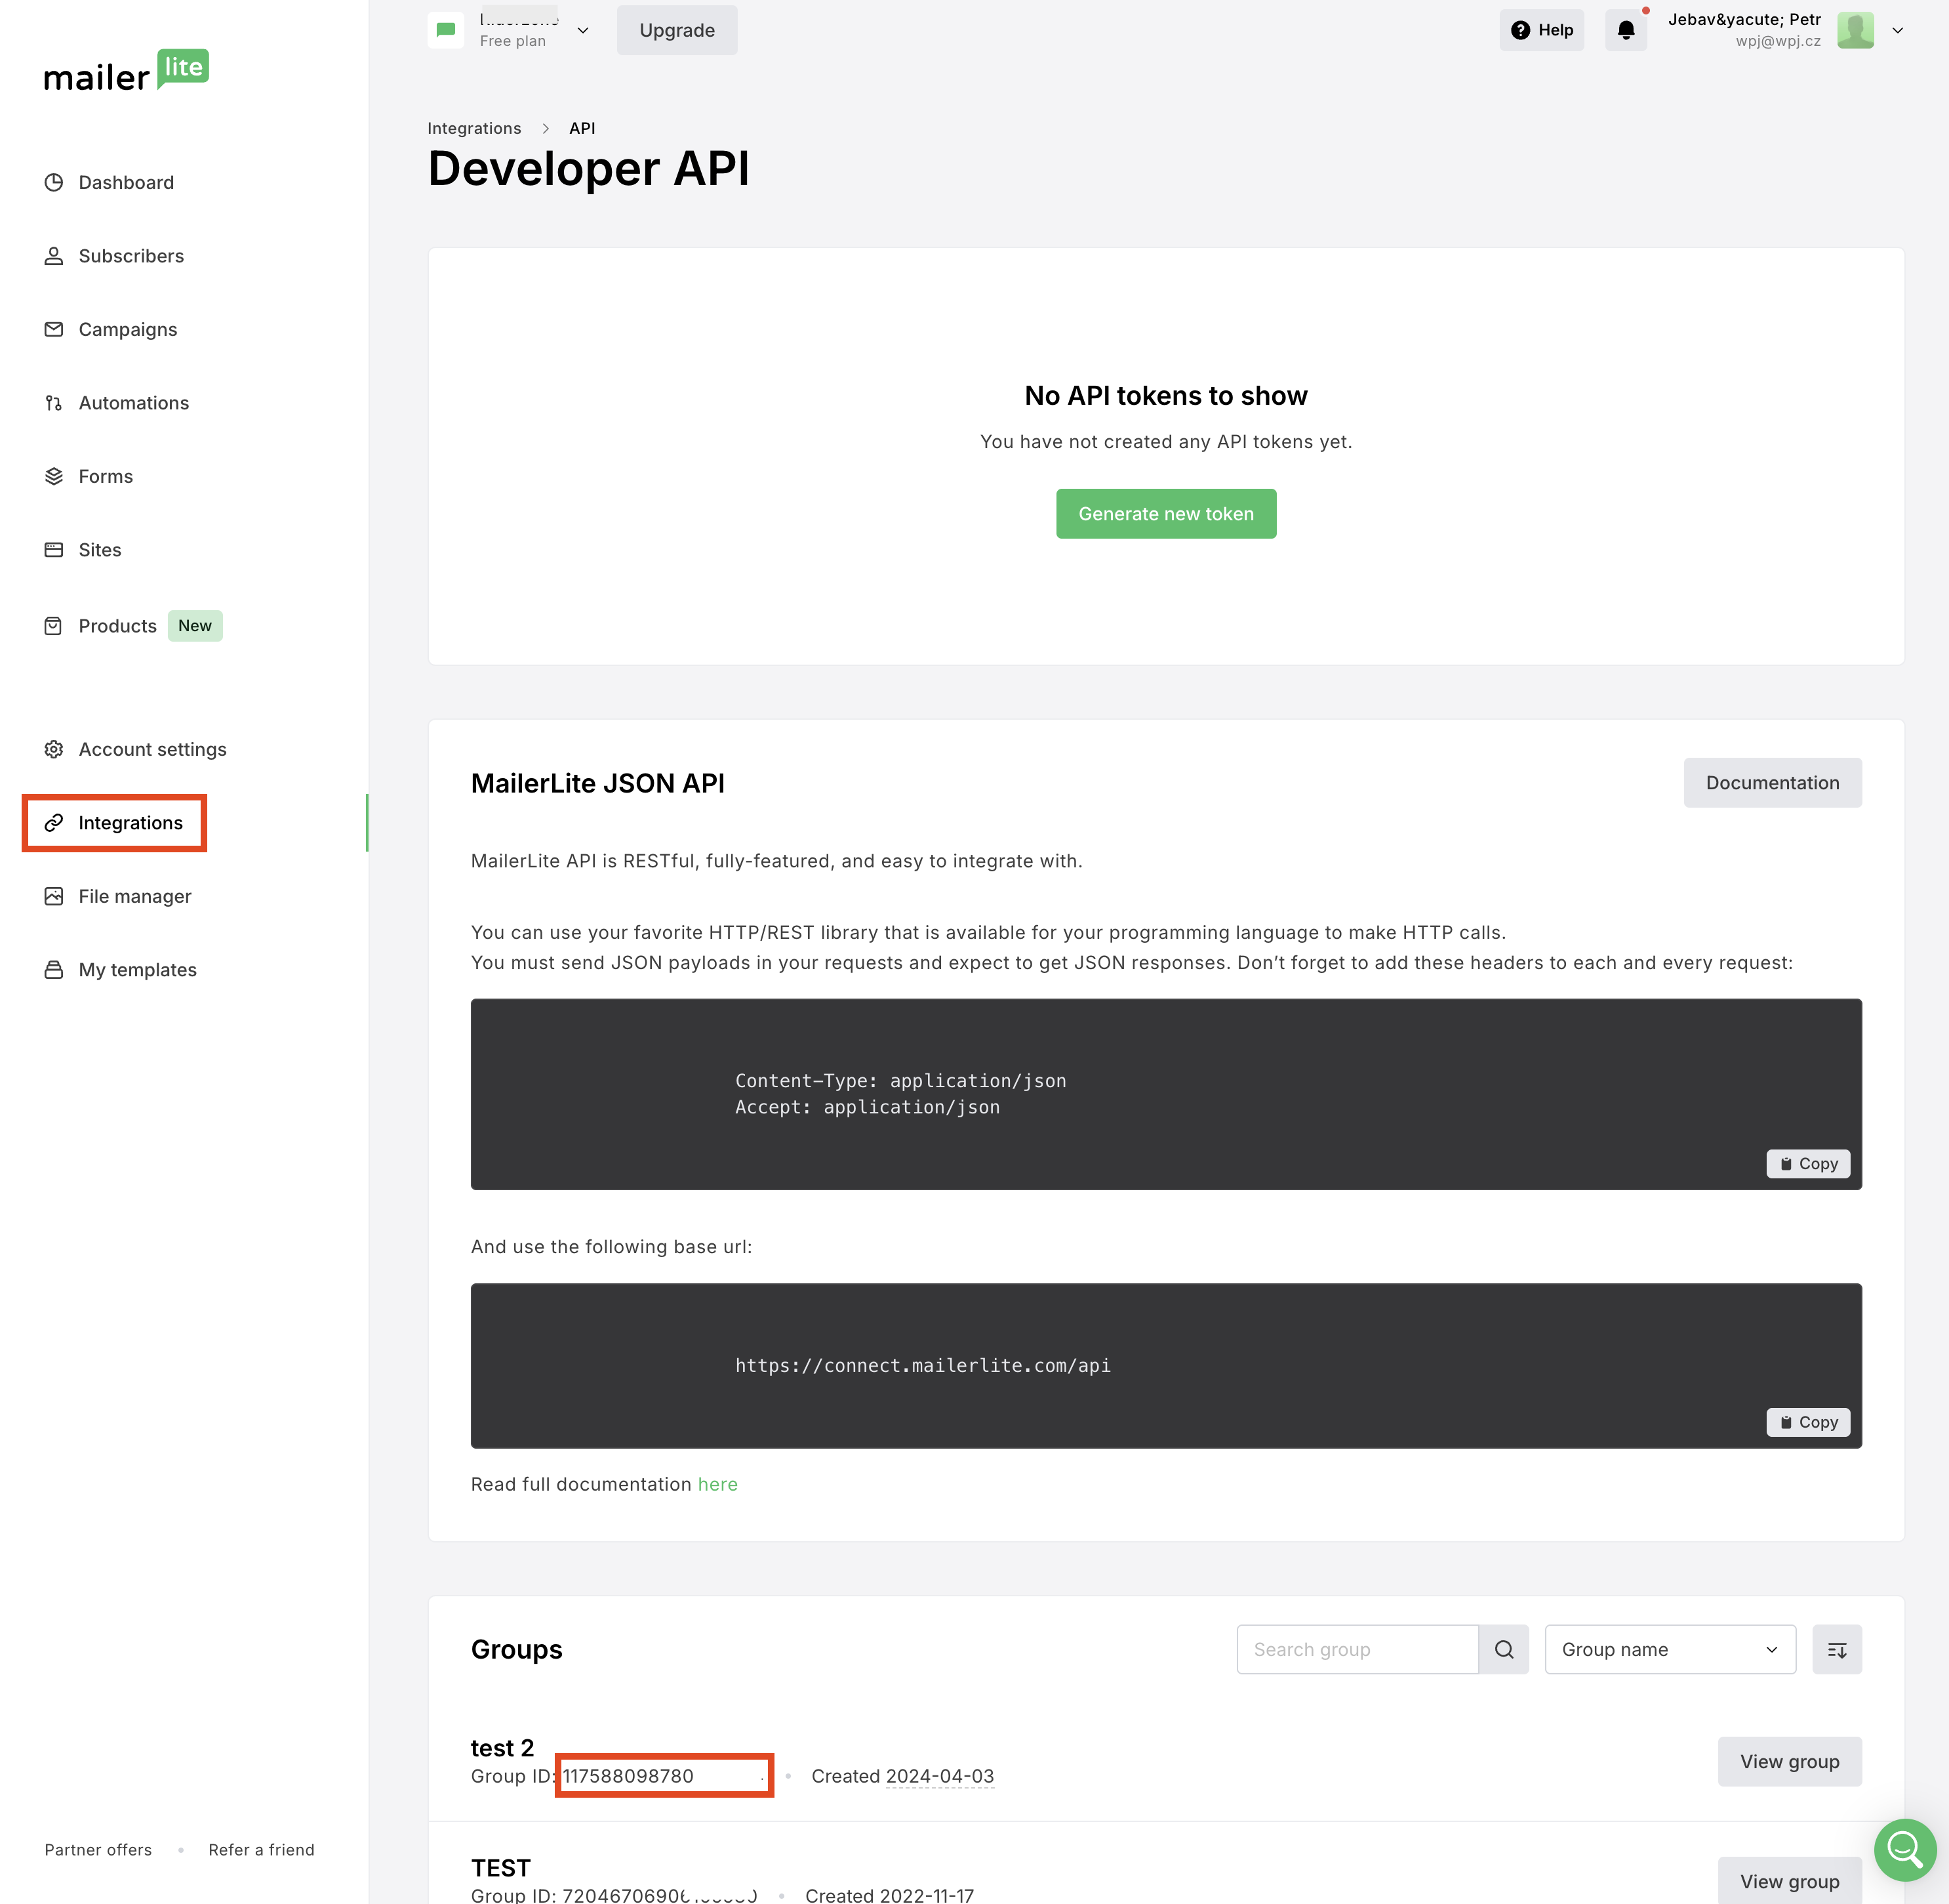
Task: Open the Campaigns sidebar item
Action: point(127,330)
